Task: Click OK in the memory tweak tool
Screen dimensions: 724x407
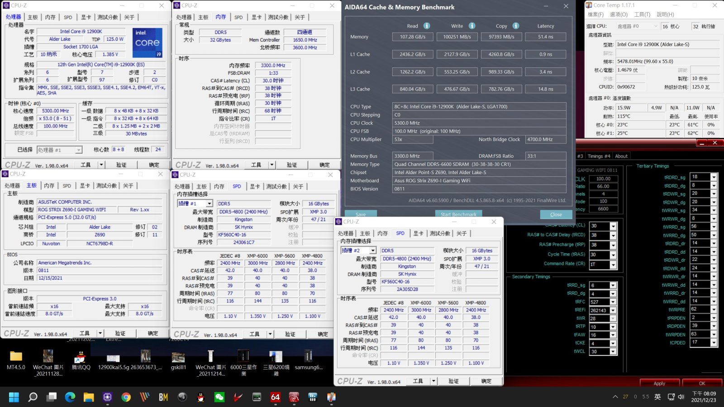Action: [702, 383]
